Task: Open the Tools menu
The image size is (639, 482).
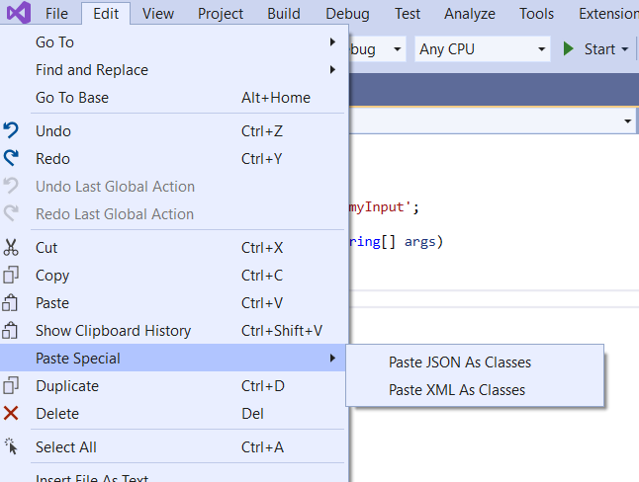Action: click(x=536, y=14)
